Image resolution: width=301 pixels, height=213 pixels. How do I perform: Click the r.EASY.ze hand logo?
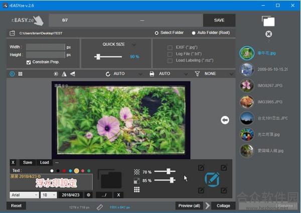click(x=28, y=20)
